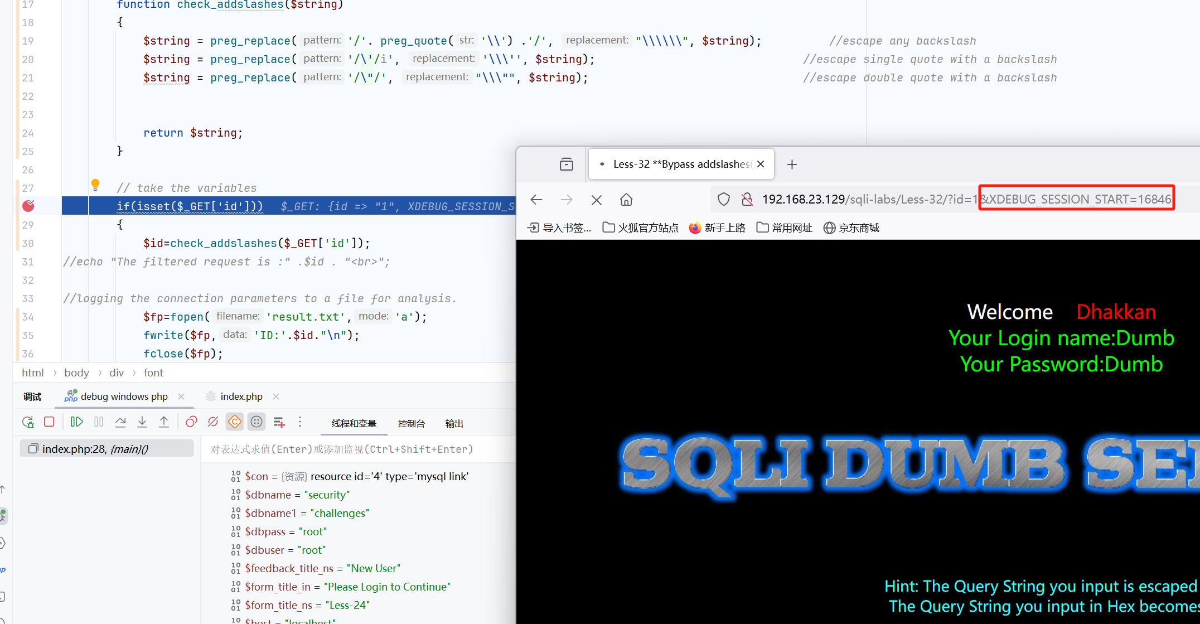This screenshot has height=624, width=1200.
Task: Remove the breakpoint on line 28
Action: pos(28,206)
